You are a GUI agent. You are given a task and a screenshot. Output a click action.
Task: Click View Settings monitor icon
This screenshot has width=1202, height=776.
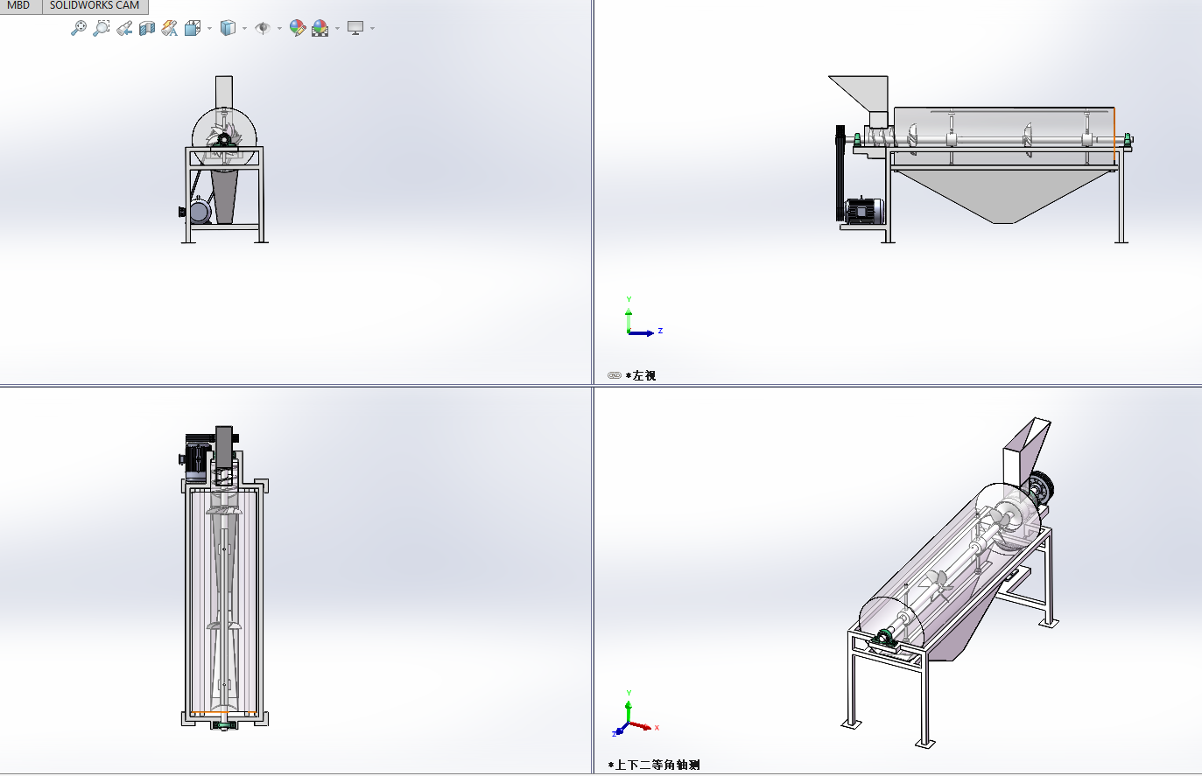point(355,28)
